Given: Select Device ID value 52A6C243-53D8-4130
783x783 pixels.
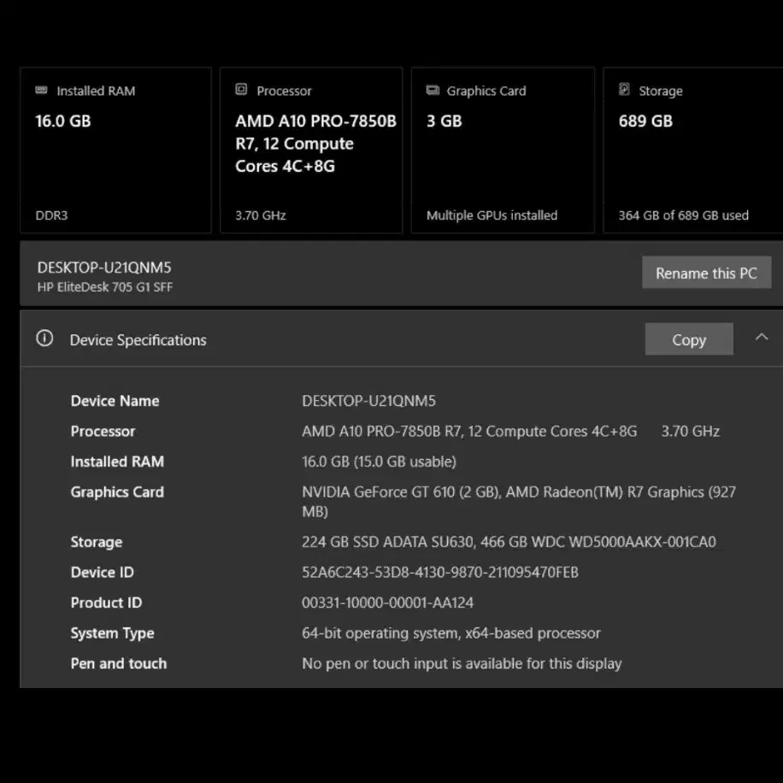Looking at the screenshot, I should pos(440,572).
